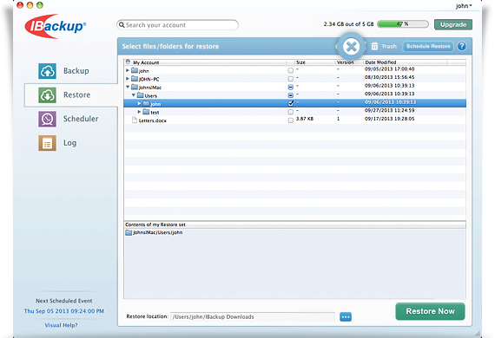
Task: Click the 'Contents of my Restore set' header
Action: tap(155, 224)
